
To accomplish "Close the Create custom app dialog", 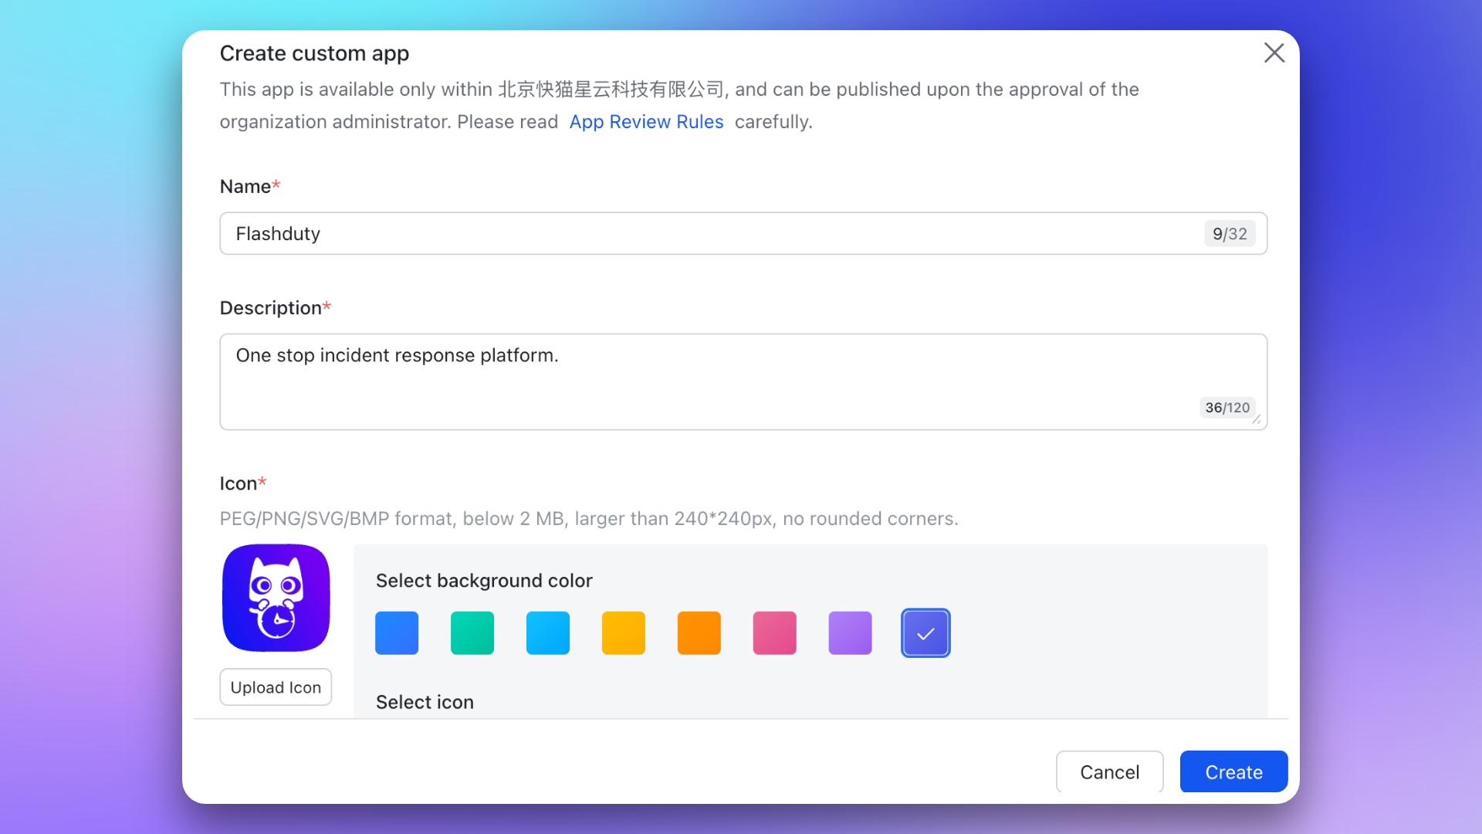I will (x=1274, y=53).
